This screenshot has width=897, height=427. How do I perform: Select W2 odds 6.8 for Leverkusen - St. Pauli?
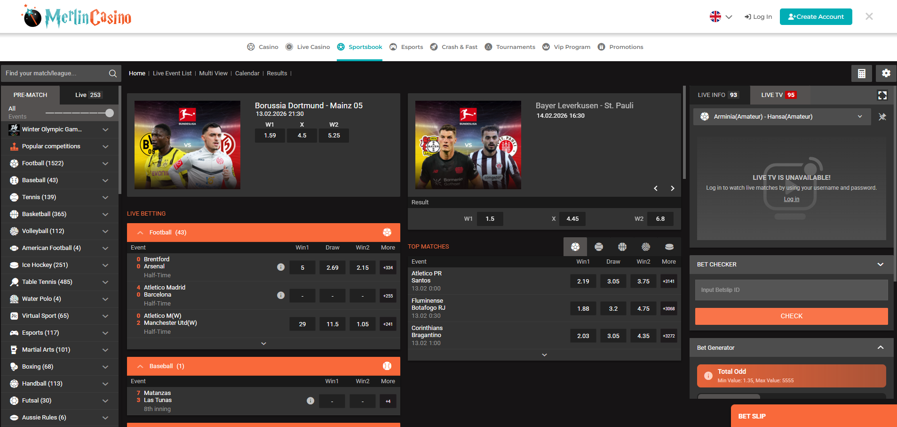[660, 219]
